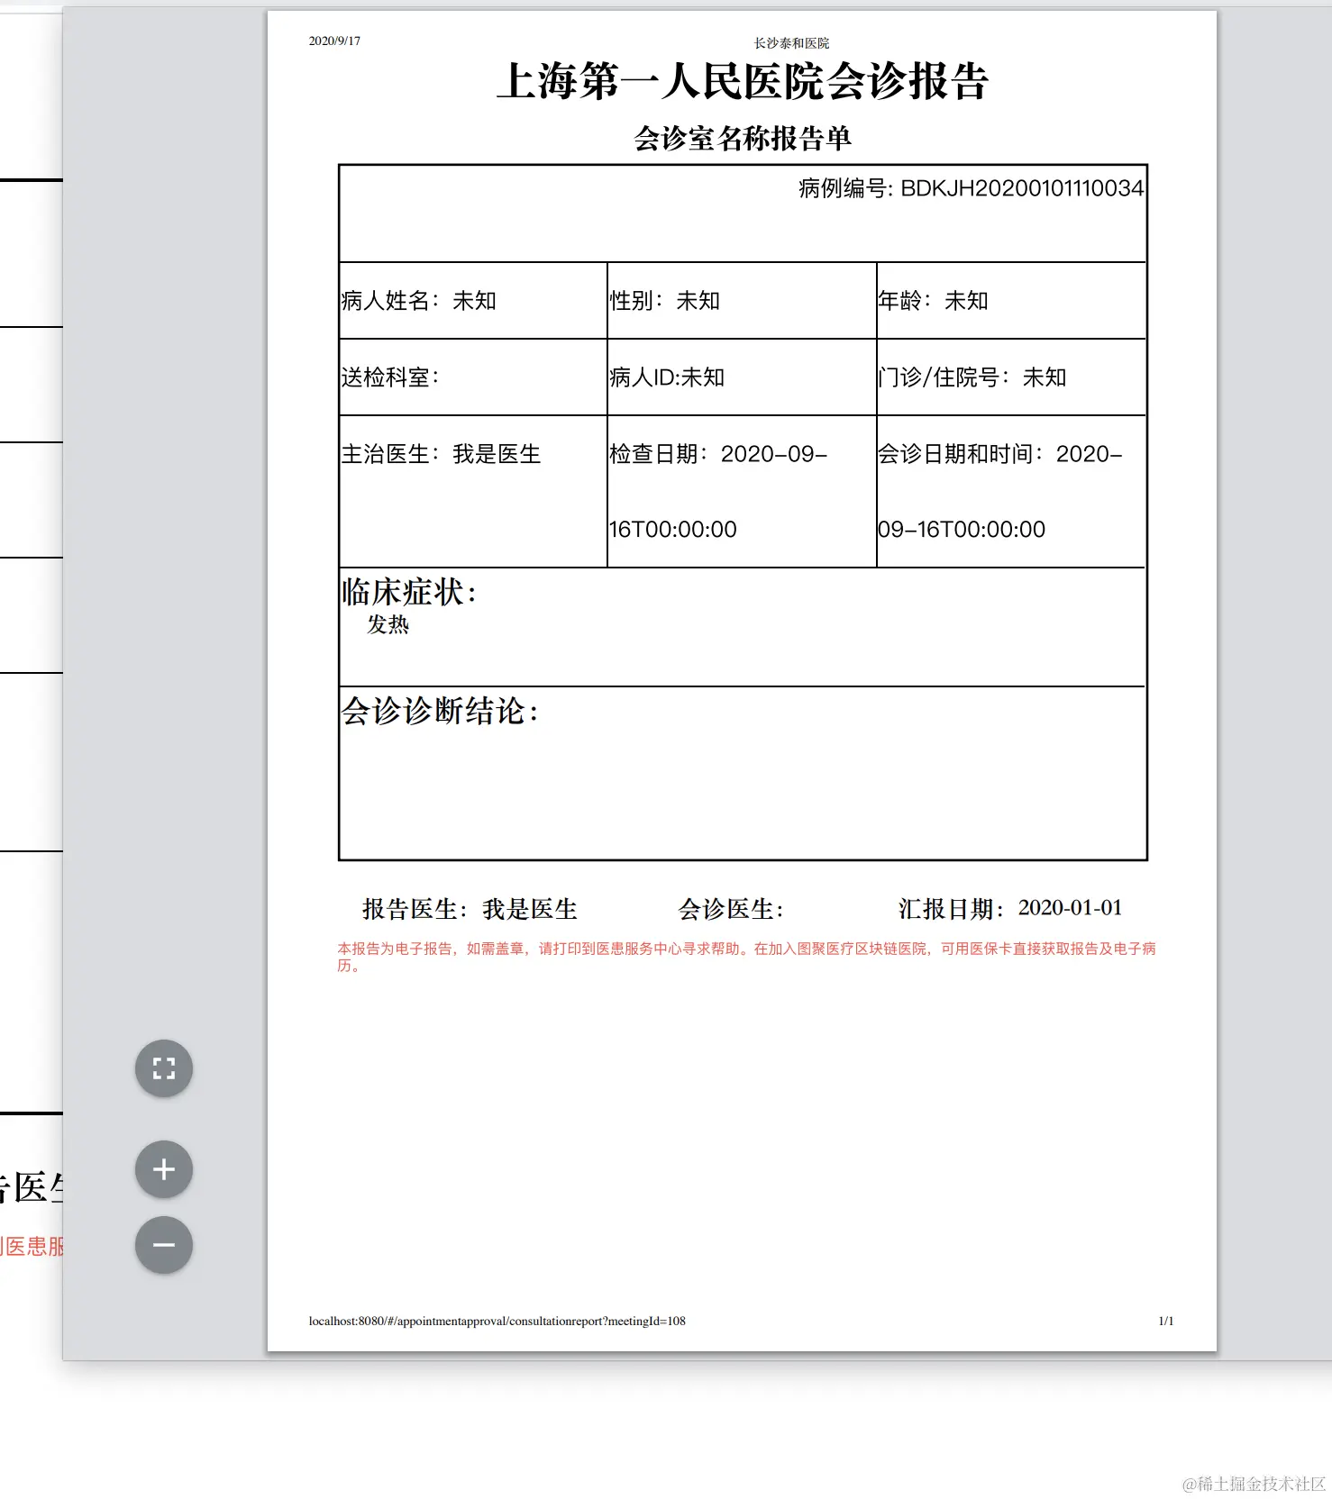Click the fit-to-page icon button
The image size is (1332, 1499).
163,1068
